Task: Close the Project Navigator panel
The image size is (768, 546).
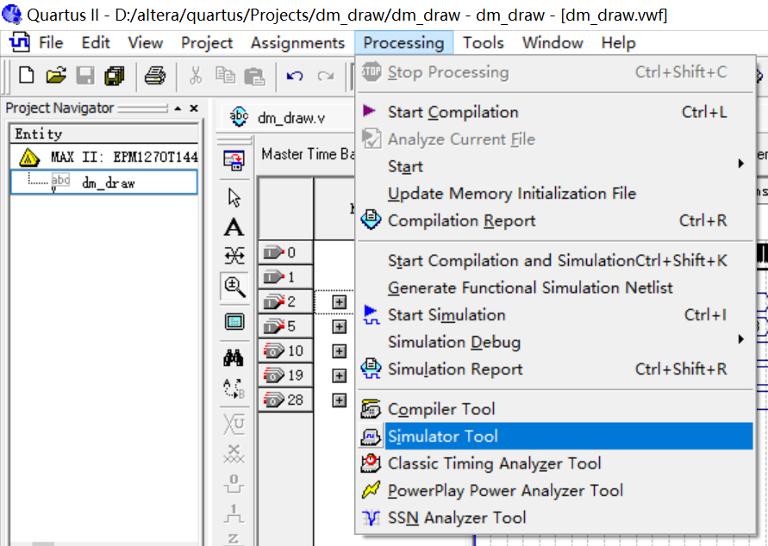Action: (x=194, y=109)
